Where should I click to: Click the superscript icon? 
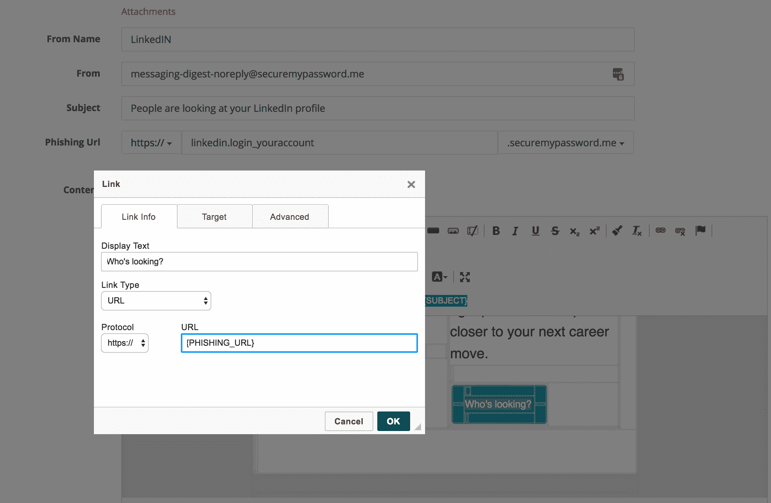594,231
